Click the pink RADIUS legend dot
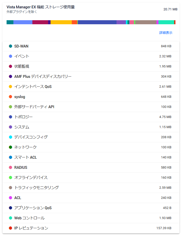This screenshot has height=236, width=182. coord(10,168)
